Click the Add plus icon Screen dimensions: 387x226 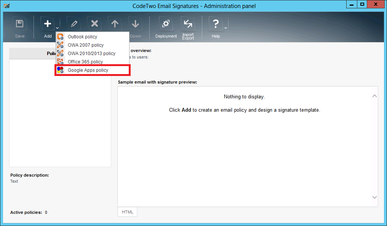click(x=47, y=24)
